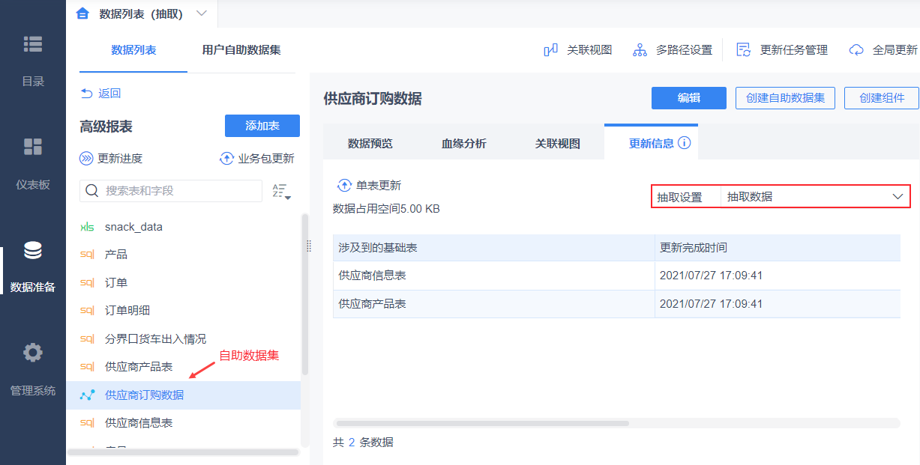Select the 数据准备 data preparation icon
920x465 pixels.
33,251
